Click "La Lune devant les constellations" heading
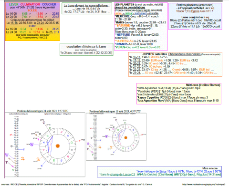Viewport: 229px width, 186px height. pos(86,6)
